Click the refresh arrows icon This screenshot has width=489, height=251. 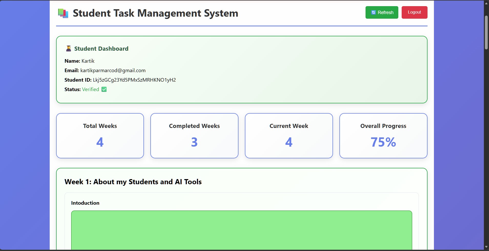click(x=373, y=13)
